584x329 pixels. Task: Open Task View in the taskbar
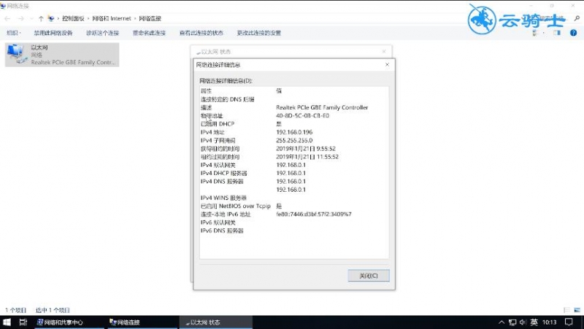pyautogui.click(x=23, y=322)
